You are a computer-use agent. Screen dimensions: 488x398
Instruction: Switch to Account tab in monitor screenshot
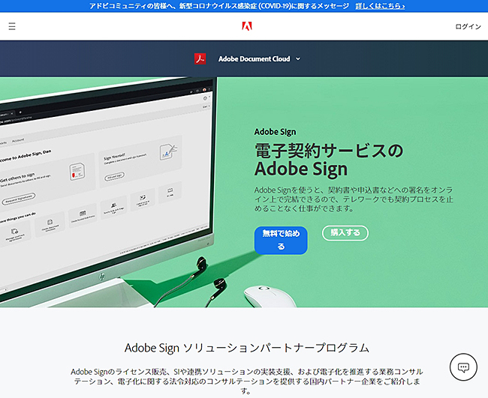[19, 140]
